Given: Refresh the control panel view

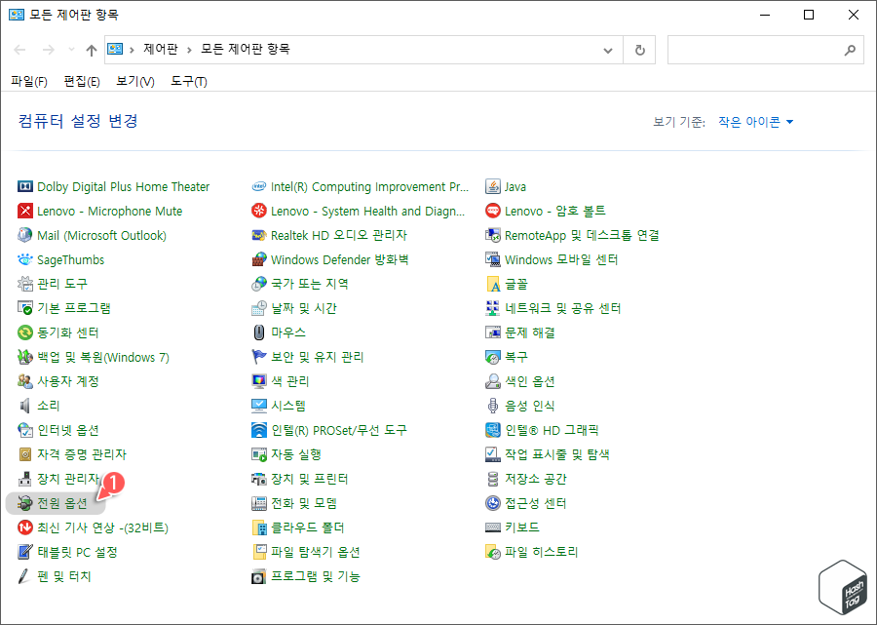Looking at the screenshot, I should coord(640,50).
